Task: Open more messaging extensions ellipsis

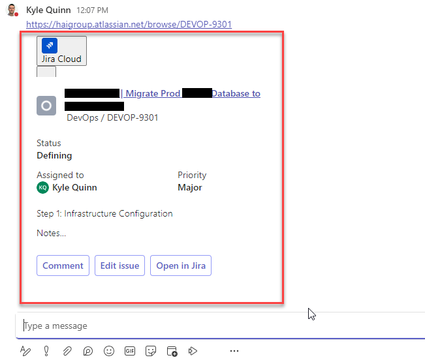Action: 234,351
